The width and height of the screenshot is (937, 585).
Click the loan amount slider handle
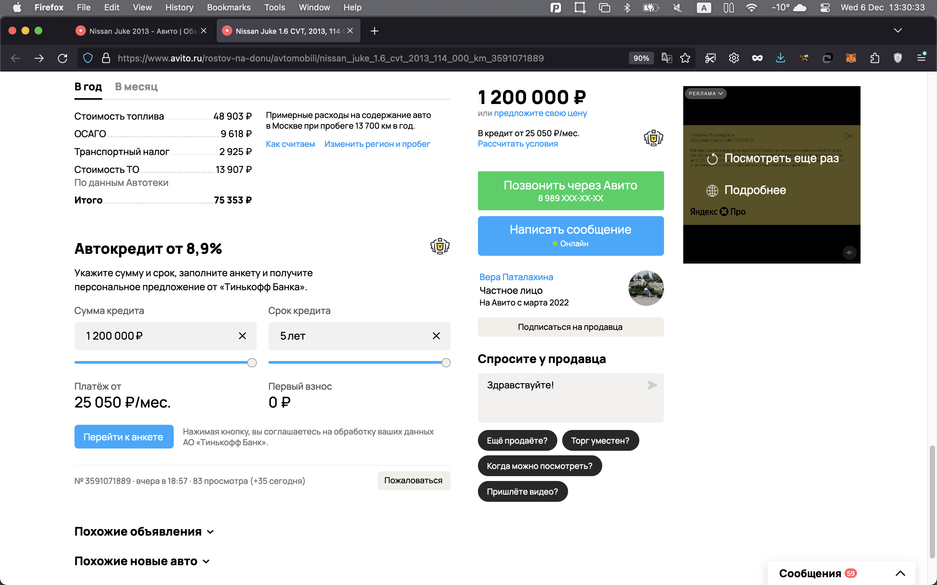click(252, 362)
